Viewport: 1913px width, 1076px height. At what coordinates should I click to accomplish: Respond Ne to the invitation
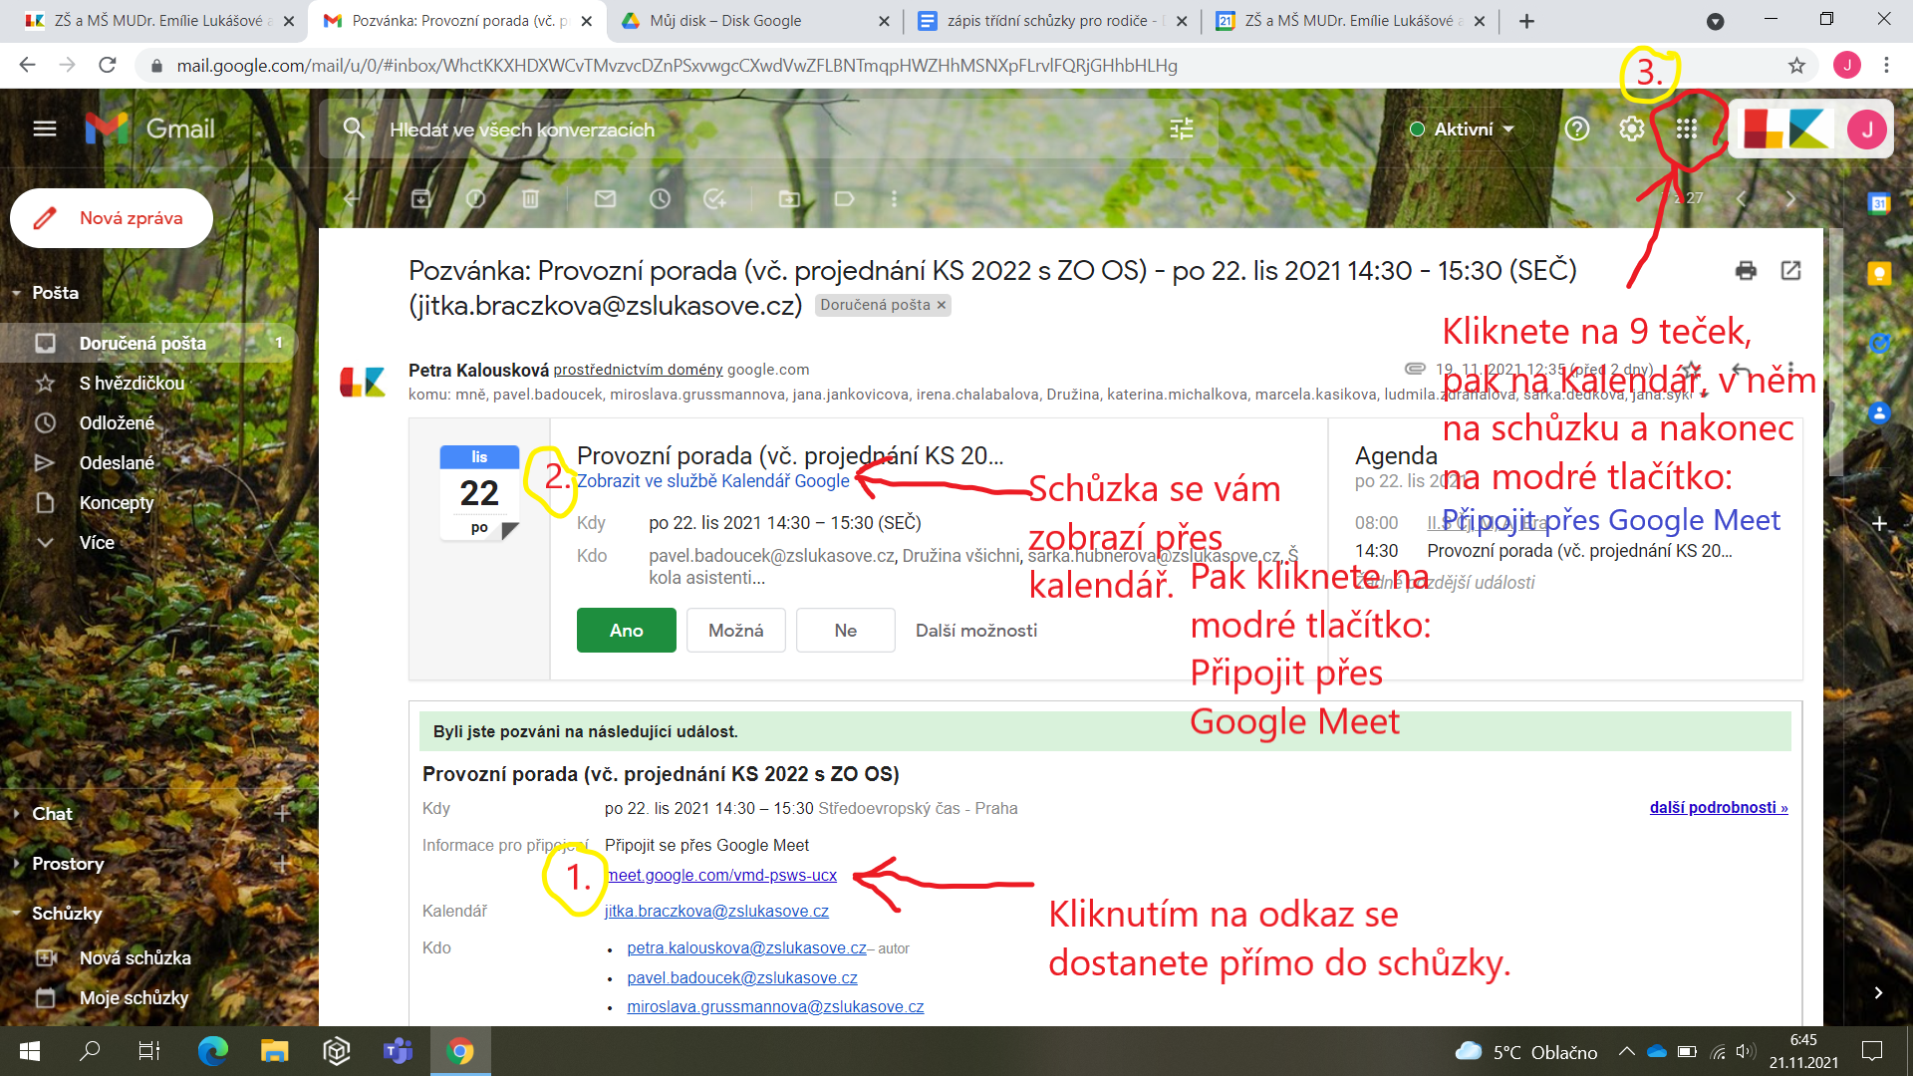tap(845, 631)
